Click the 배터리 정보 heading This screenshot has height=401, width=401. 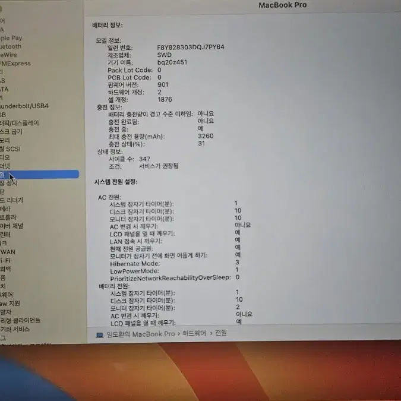[108, 26]
